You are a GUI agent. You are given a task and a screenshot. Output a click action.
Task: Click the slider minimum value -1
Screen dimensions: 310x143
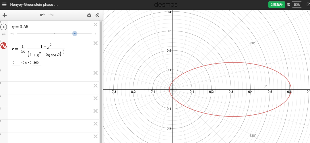click(12, 34)
